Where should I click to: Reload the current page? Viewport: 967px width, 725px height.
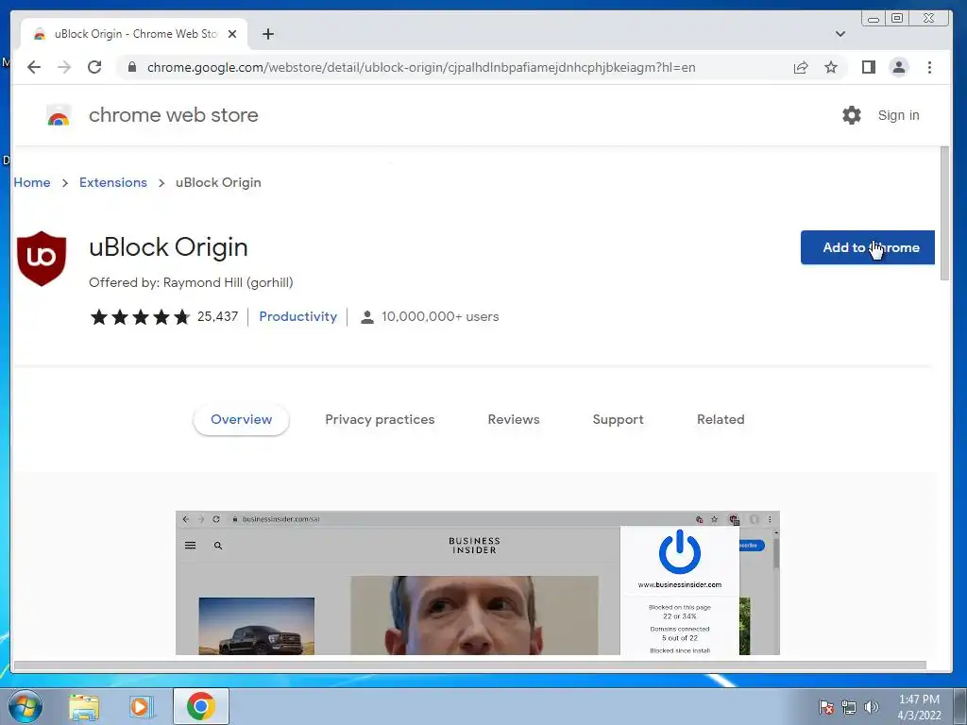(94, 67)
